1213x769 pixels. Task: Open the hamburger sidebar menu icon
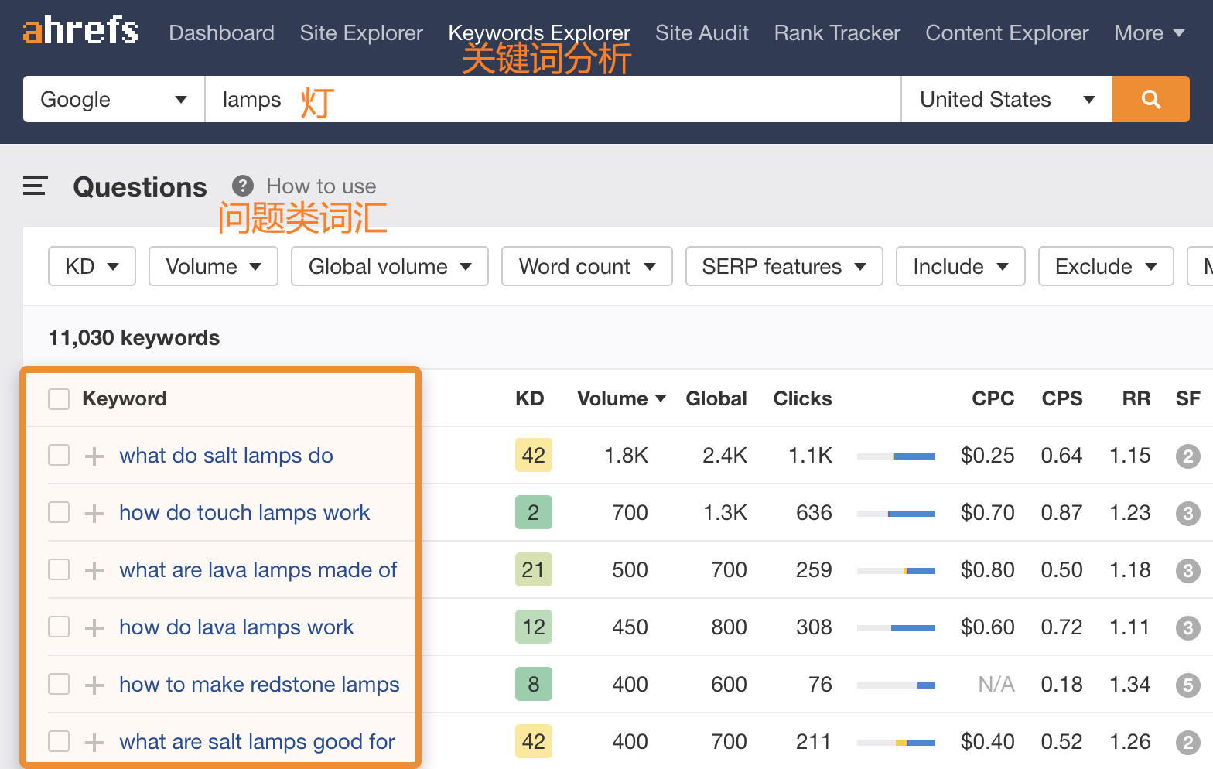(35, 186)
